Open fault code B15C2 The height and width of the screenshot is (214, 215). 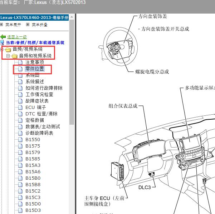point(33,191)
